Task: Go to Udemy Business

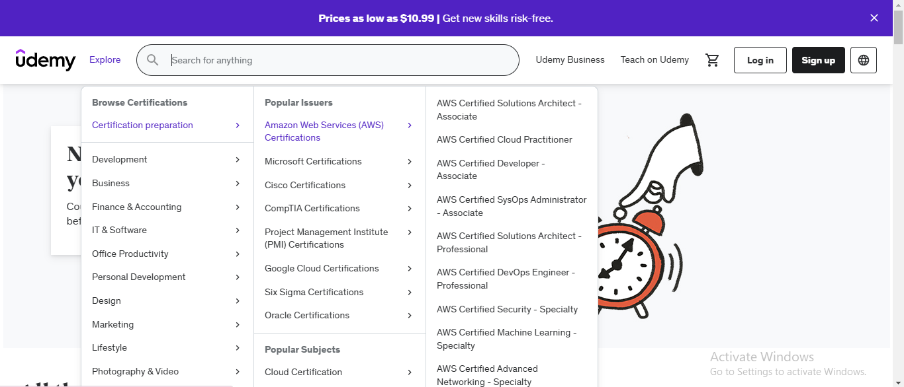Action: [x=570, y=60]
